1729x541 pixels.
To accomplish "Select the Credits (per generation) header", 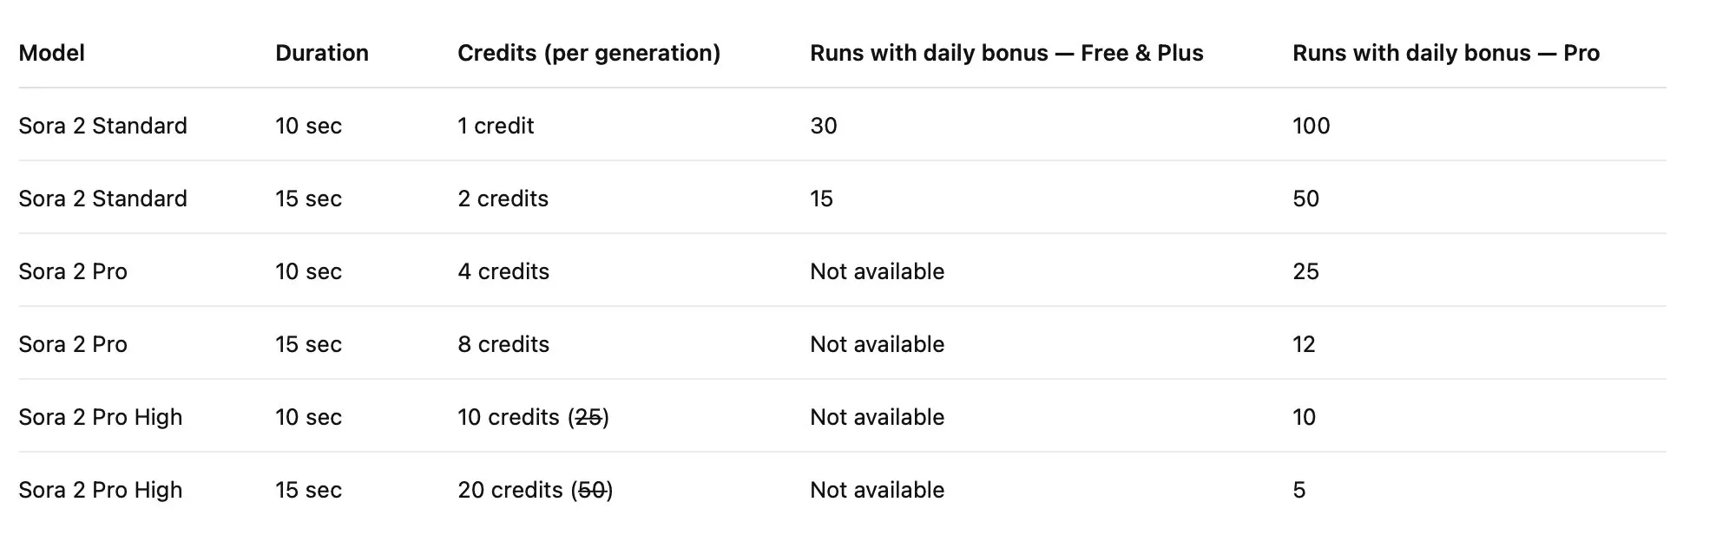I will (x=588, y=53).
